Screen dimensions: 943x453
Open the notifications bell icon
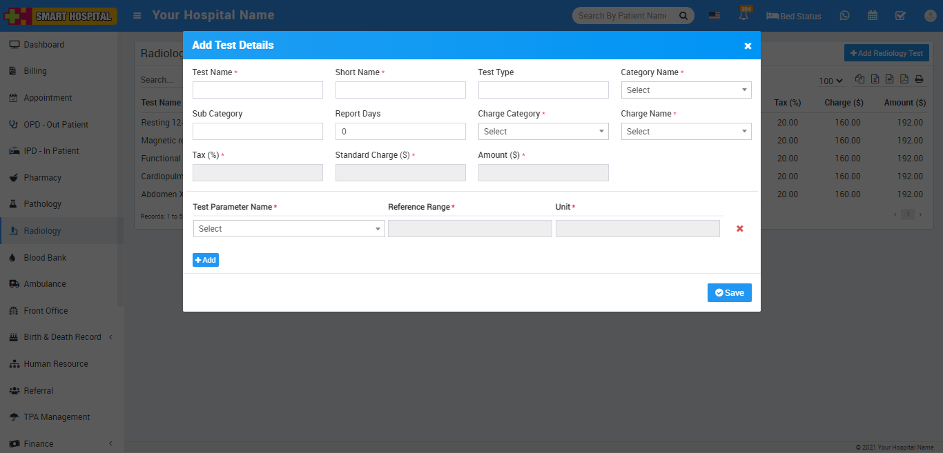pyautogui.click(x=744, y=16)
